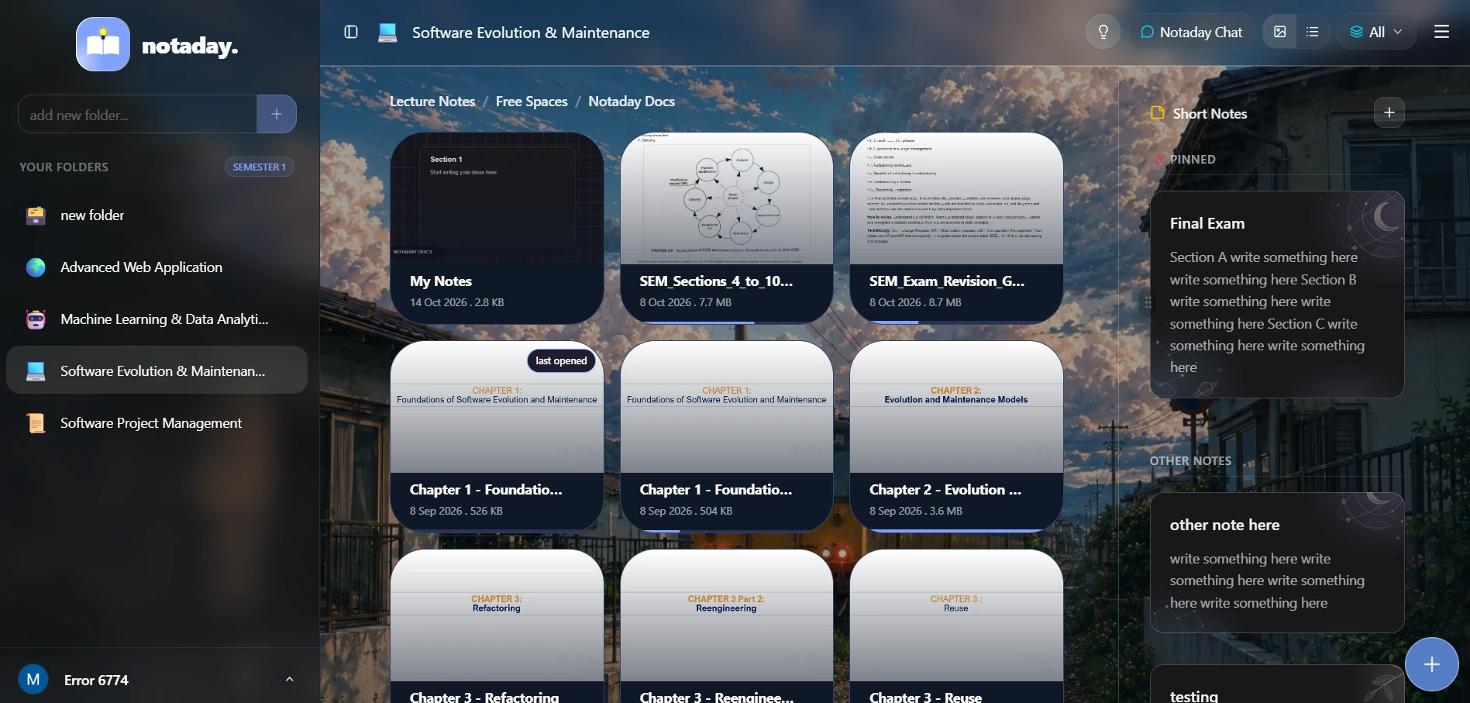
Task: Click the scroll icon beside Software Project Management
Action: coord(36,422)
